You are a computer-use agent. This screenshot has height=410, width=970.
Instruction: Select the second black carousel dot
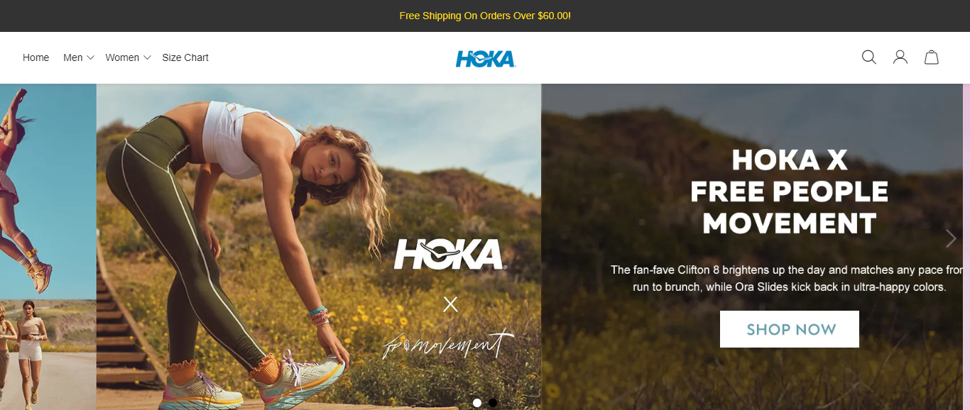click(x=493, y=403)
